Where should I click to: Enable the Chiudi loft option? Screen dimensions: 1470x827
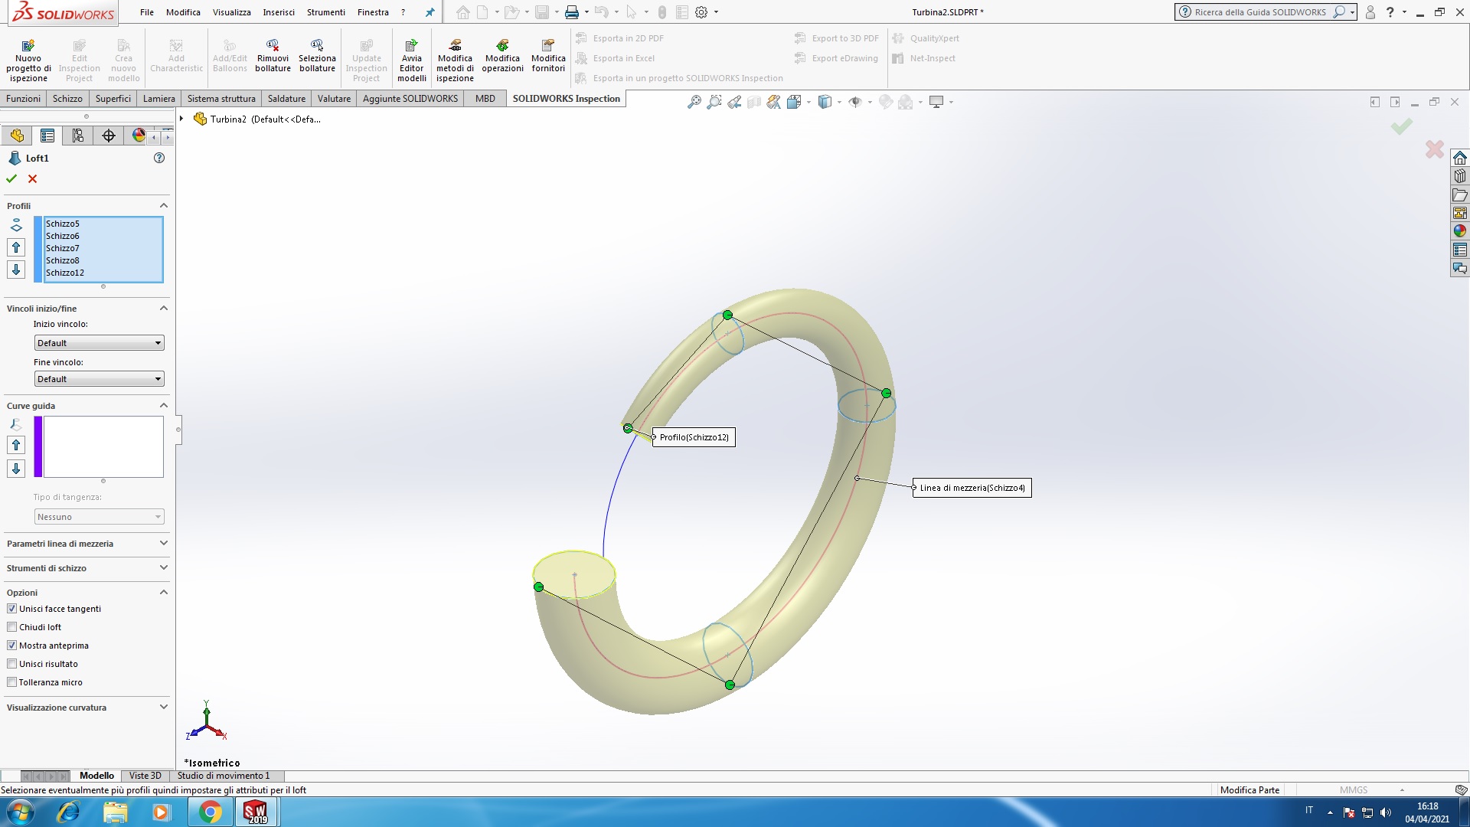pos(11,626)
